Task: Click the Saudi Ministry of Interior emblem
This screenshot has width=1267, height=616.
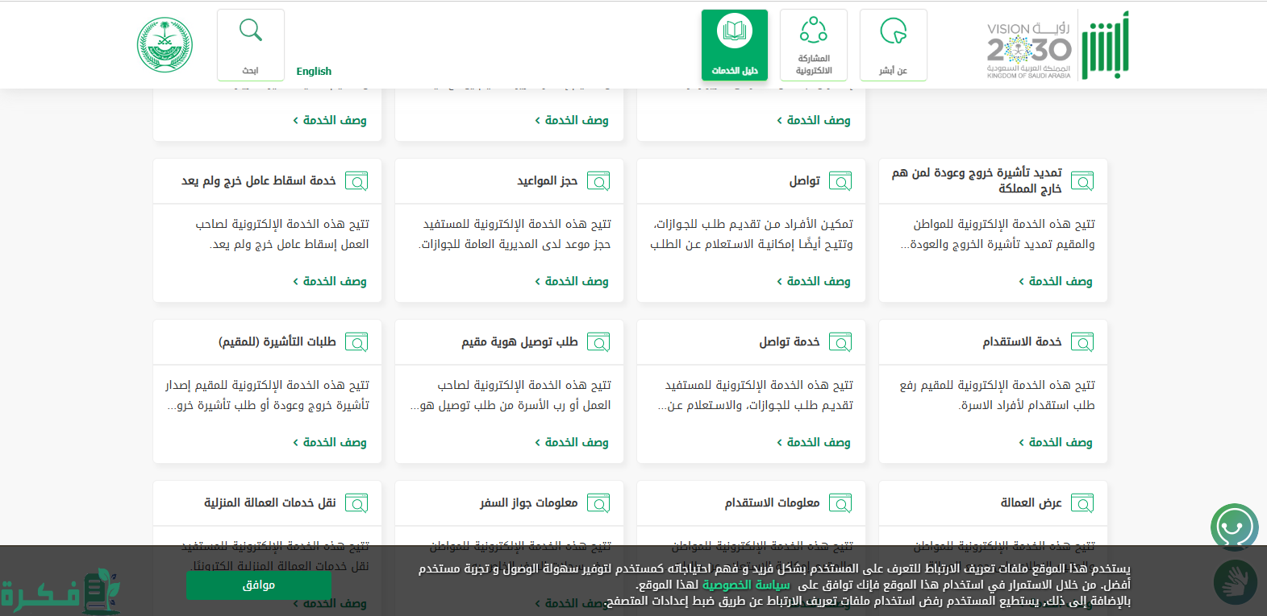Action: [165, 45]
